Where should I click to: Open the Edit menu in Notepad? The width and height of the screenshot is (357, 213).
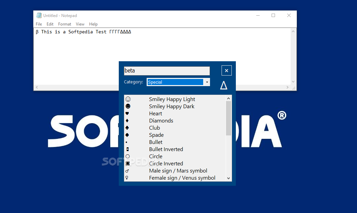pyautogui.click(x=50, y=24)
